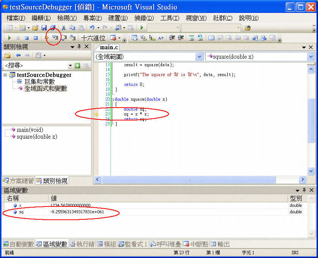
Task: Open the 編輯(E) menu
Action: [x=41, y=18]
